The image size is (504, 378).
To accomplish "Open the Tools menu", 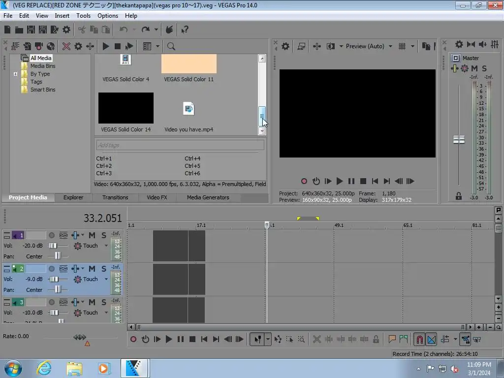I will (83, 16).
